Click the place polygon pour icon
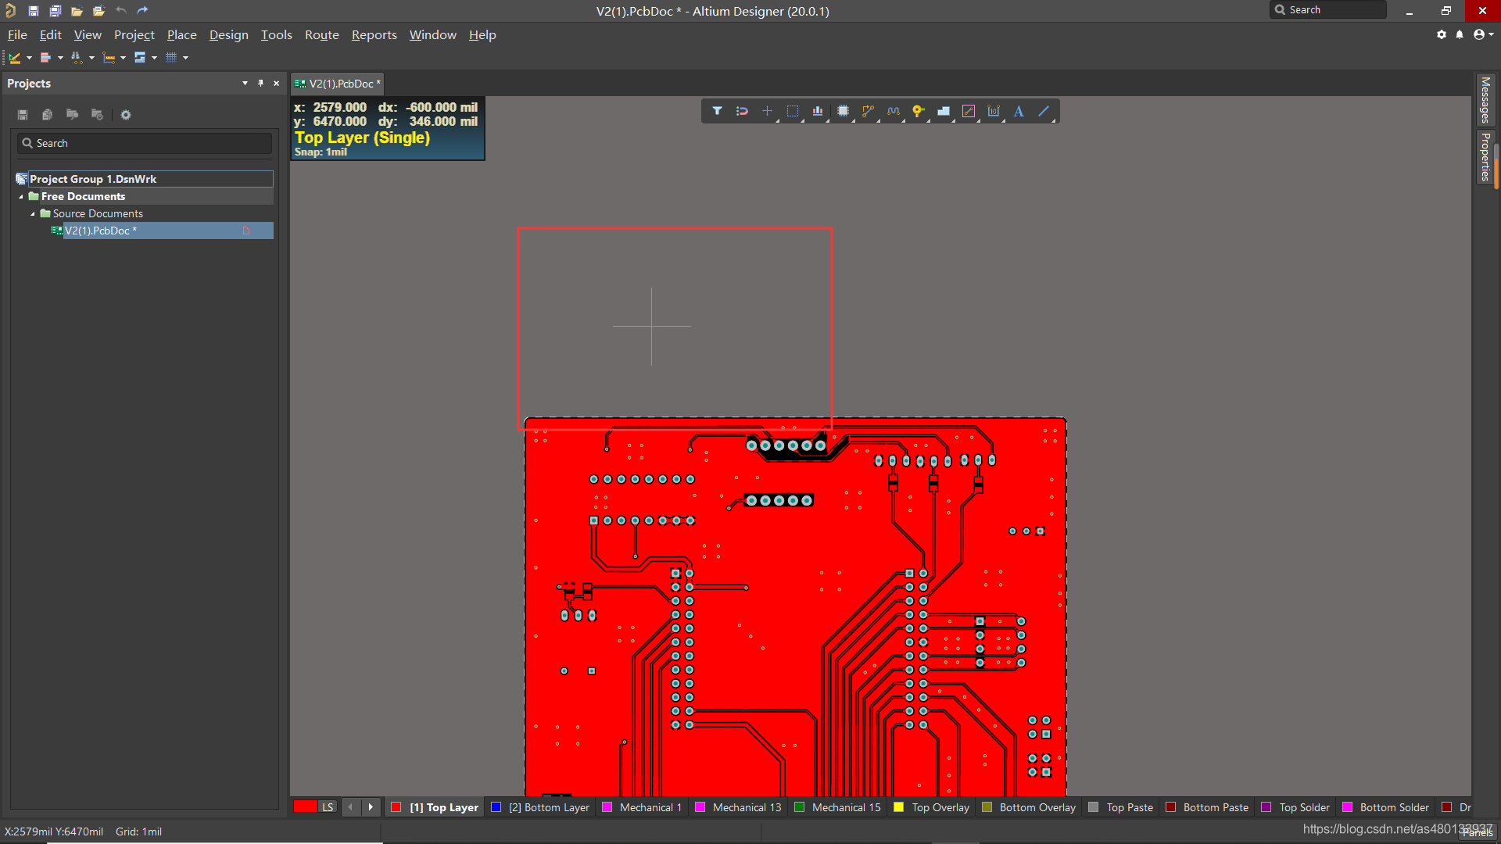The height and width of the screenshot is (844, 1501). pos(944,111)
